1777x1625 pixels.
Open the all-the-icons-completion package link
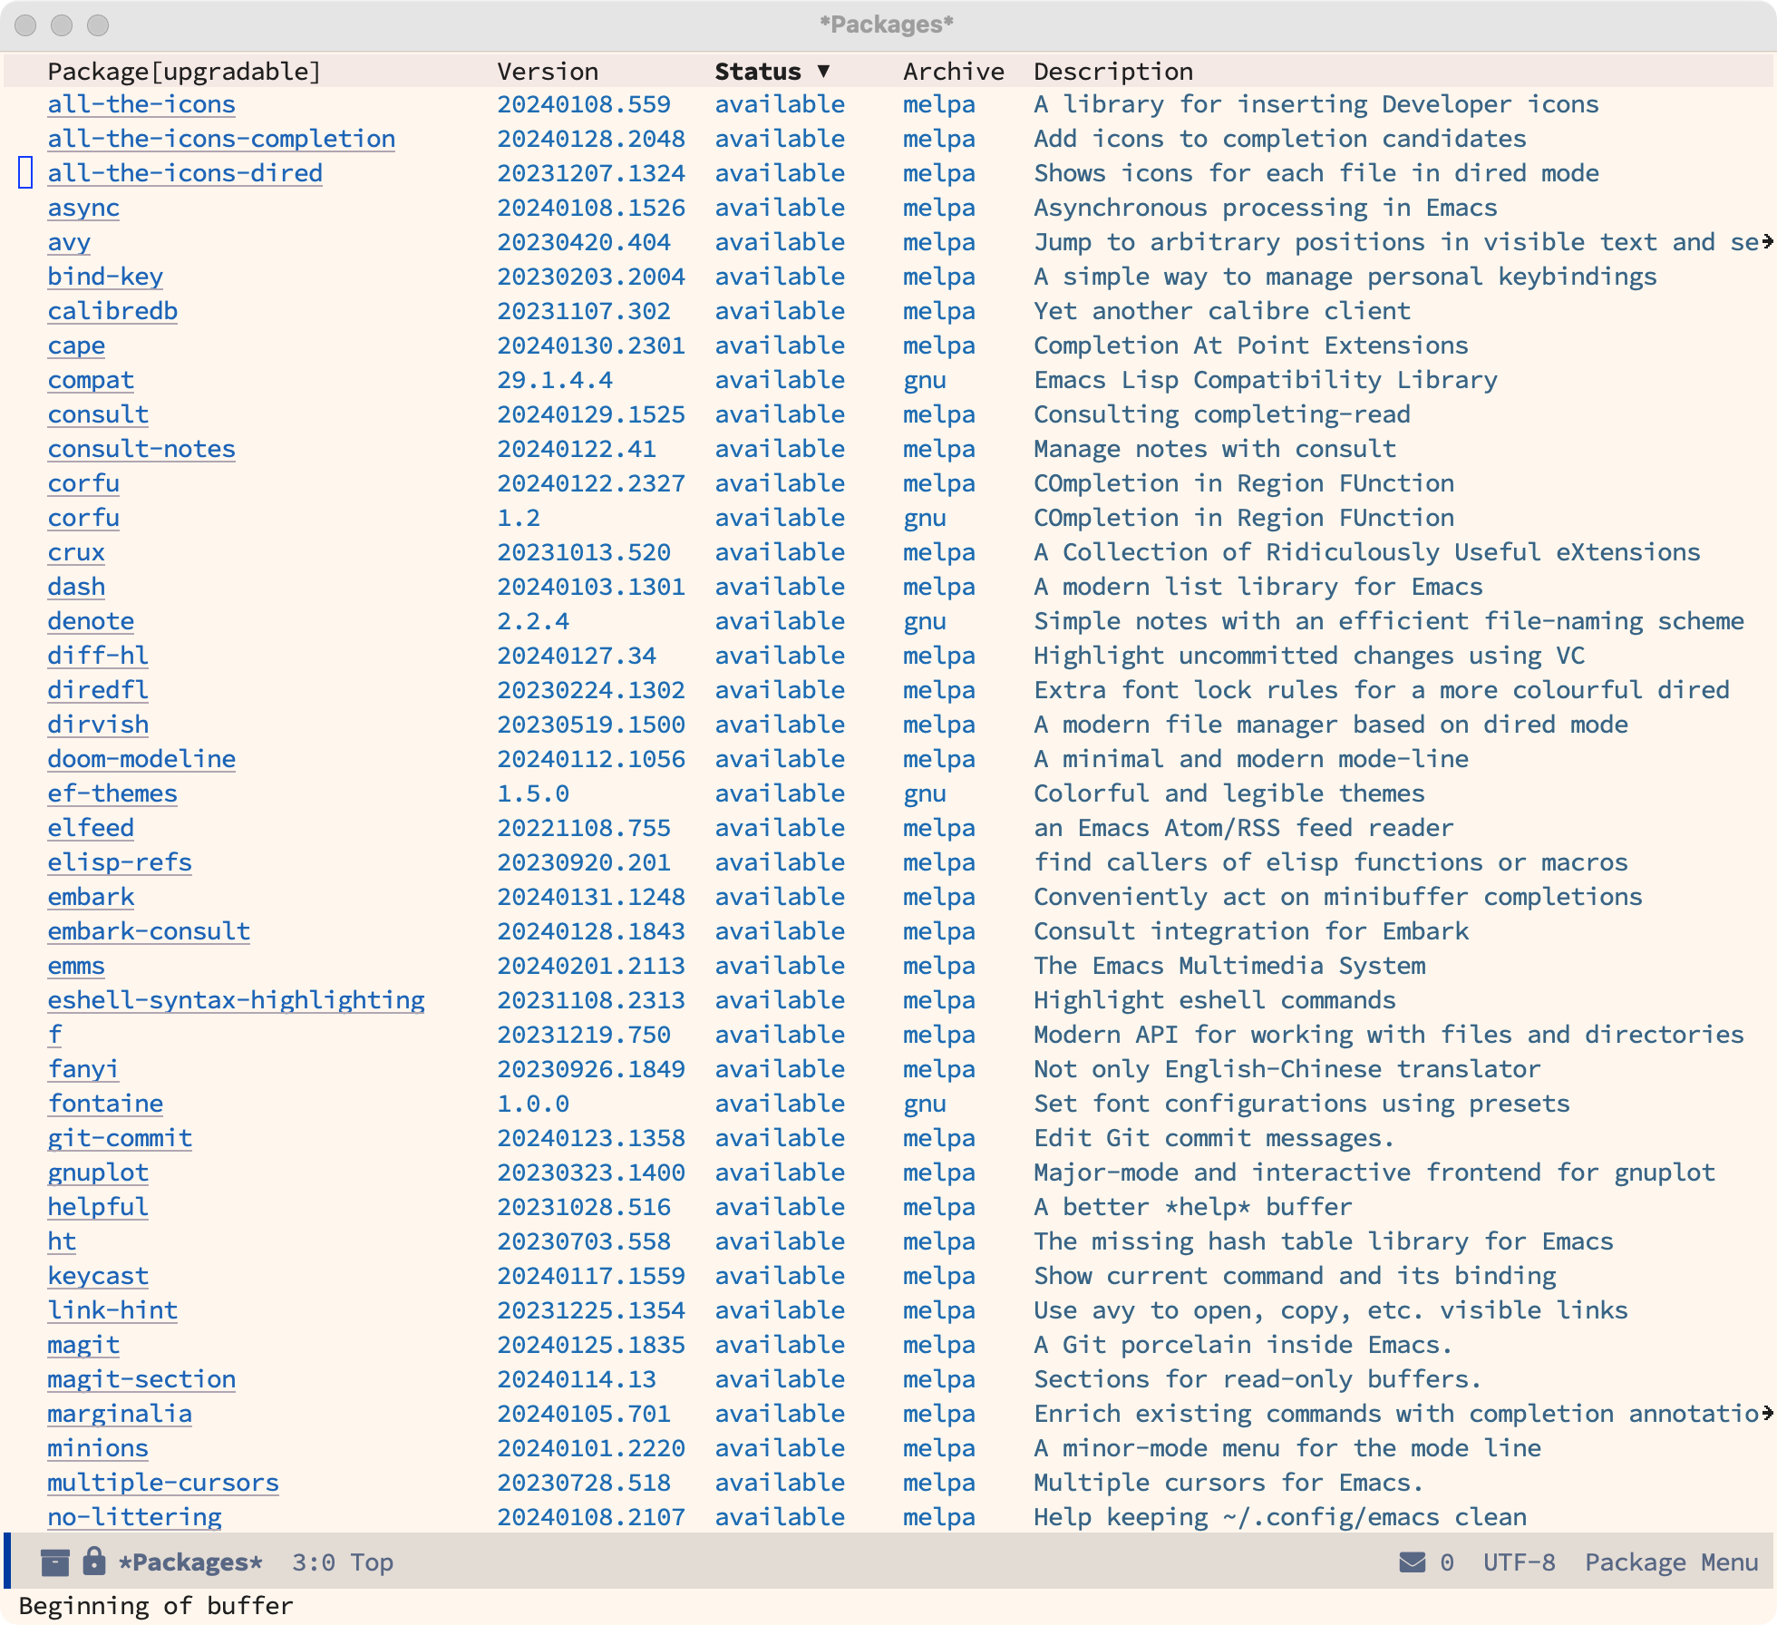coord(221,139)
